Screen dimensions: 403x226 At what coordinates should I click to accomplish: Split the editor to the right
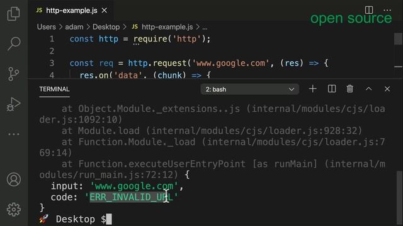(x=369, y=10)
